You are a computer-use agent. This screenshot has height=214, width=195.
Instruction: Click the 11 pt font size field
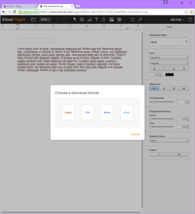point(154,75)
